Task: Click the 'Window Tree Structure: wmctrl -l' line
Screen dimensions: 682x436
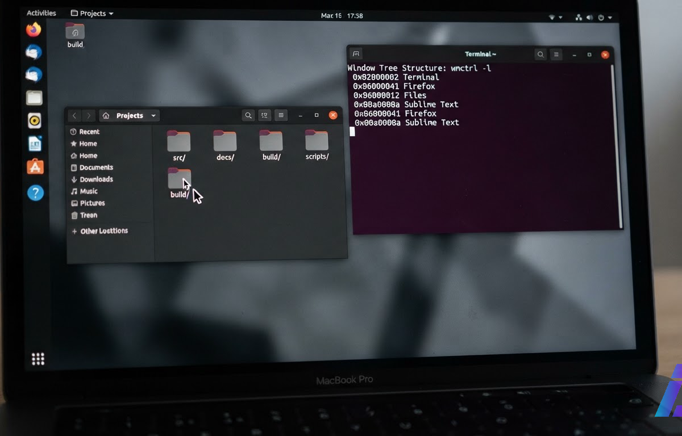Action: pyautogui.click(x=419, y=68)
